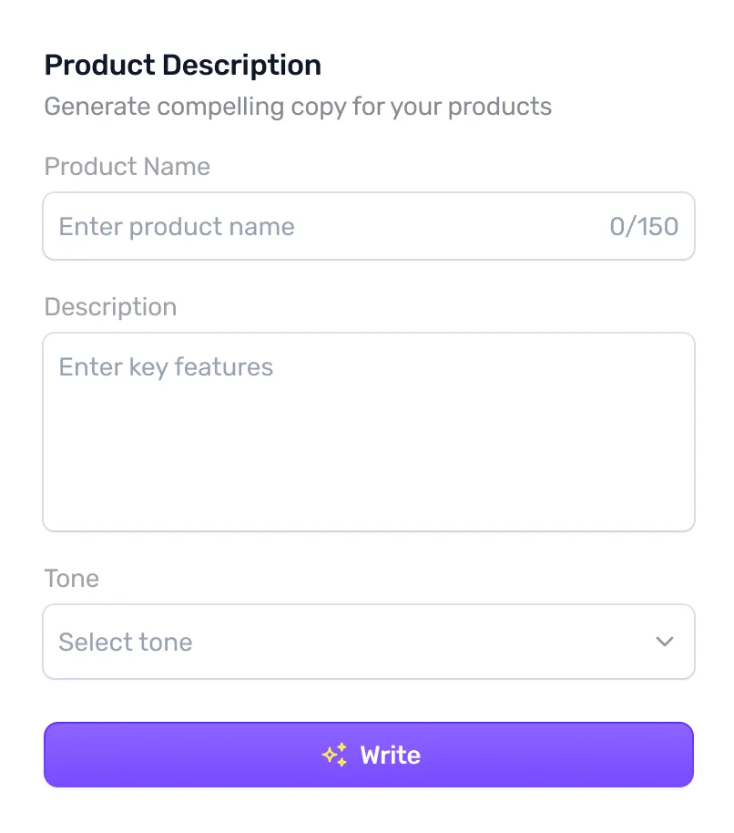This screenshot has height=833, width=734.
Task: Click the Product Name field label
Action: tap(127, 167)
